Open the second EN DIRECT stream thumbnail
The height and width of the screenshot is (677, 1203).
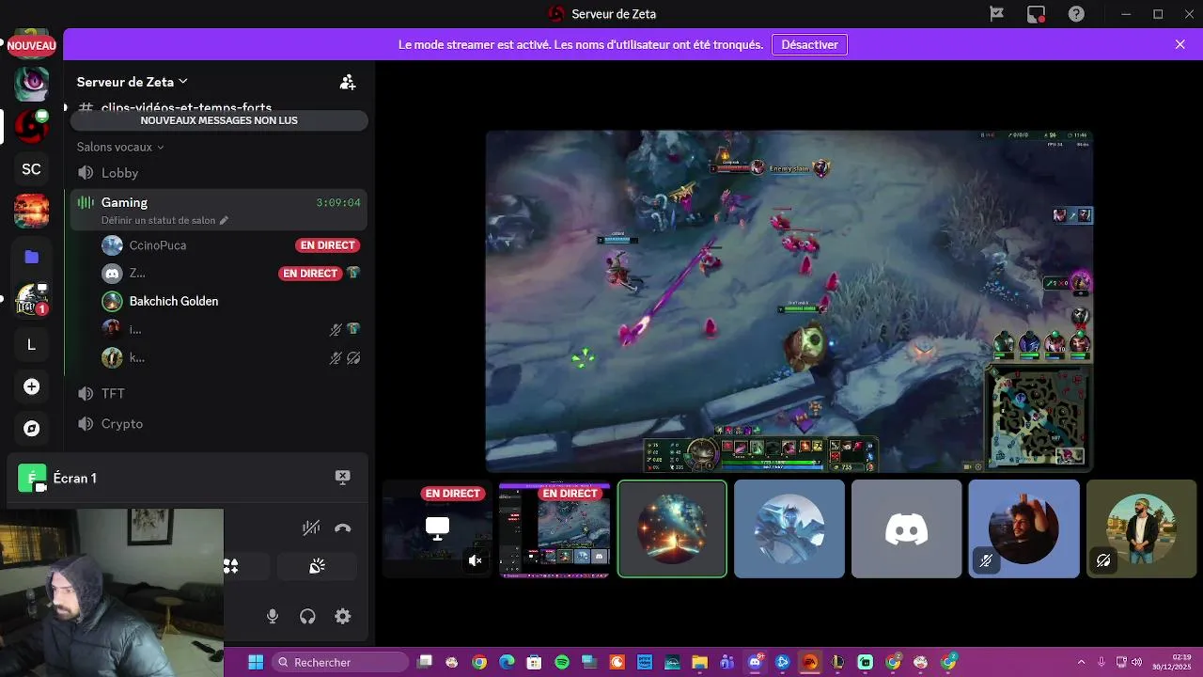[x=555, y=528]
